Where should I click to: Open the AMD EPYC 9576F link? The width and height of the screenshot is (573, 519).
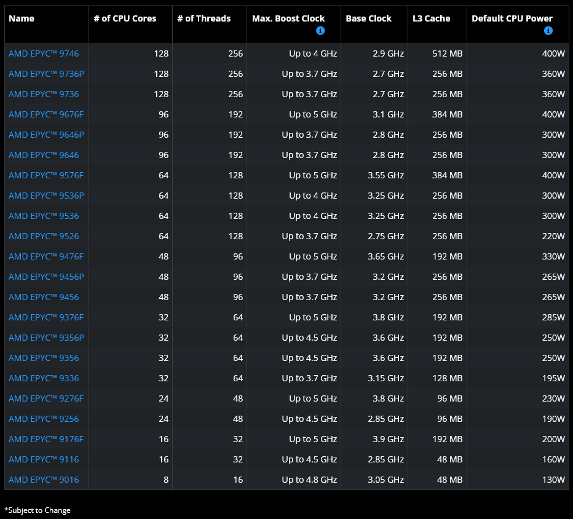point(45,175)
